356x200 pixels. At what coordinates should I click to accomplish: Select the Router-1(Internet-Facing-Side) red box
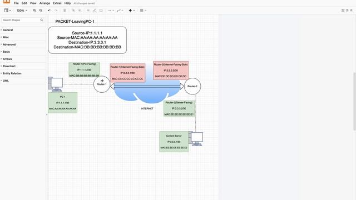coord(127,73)
